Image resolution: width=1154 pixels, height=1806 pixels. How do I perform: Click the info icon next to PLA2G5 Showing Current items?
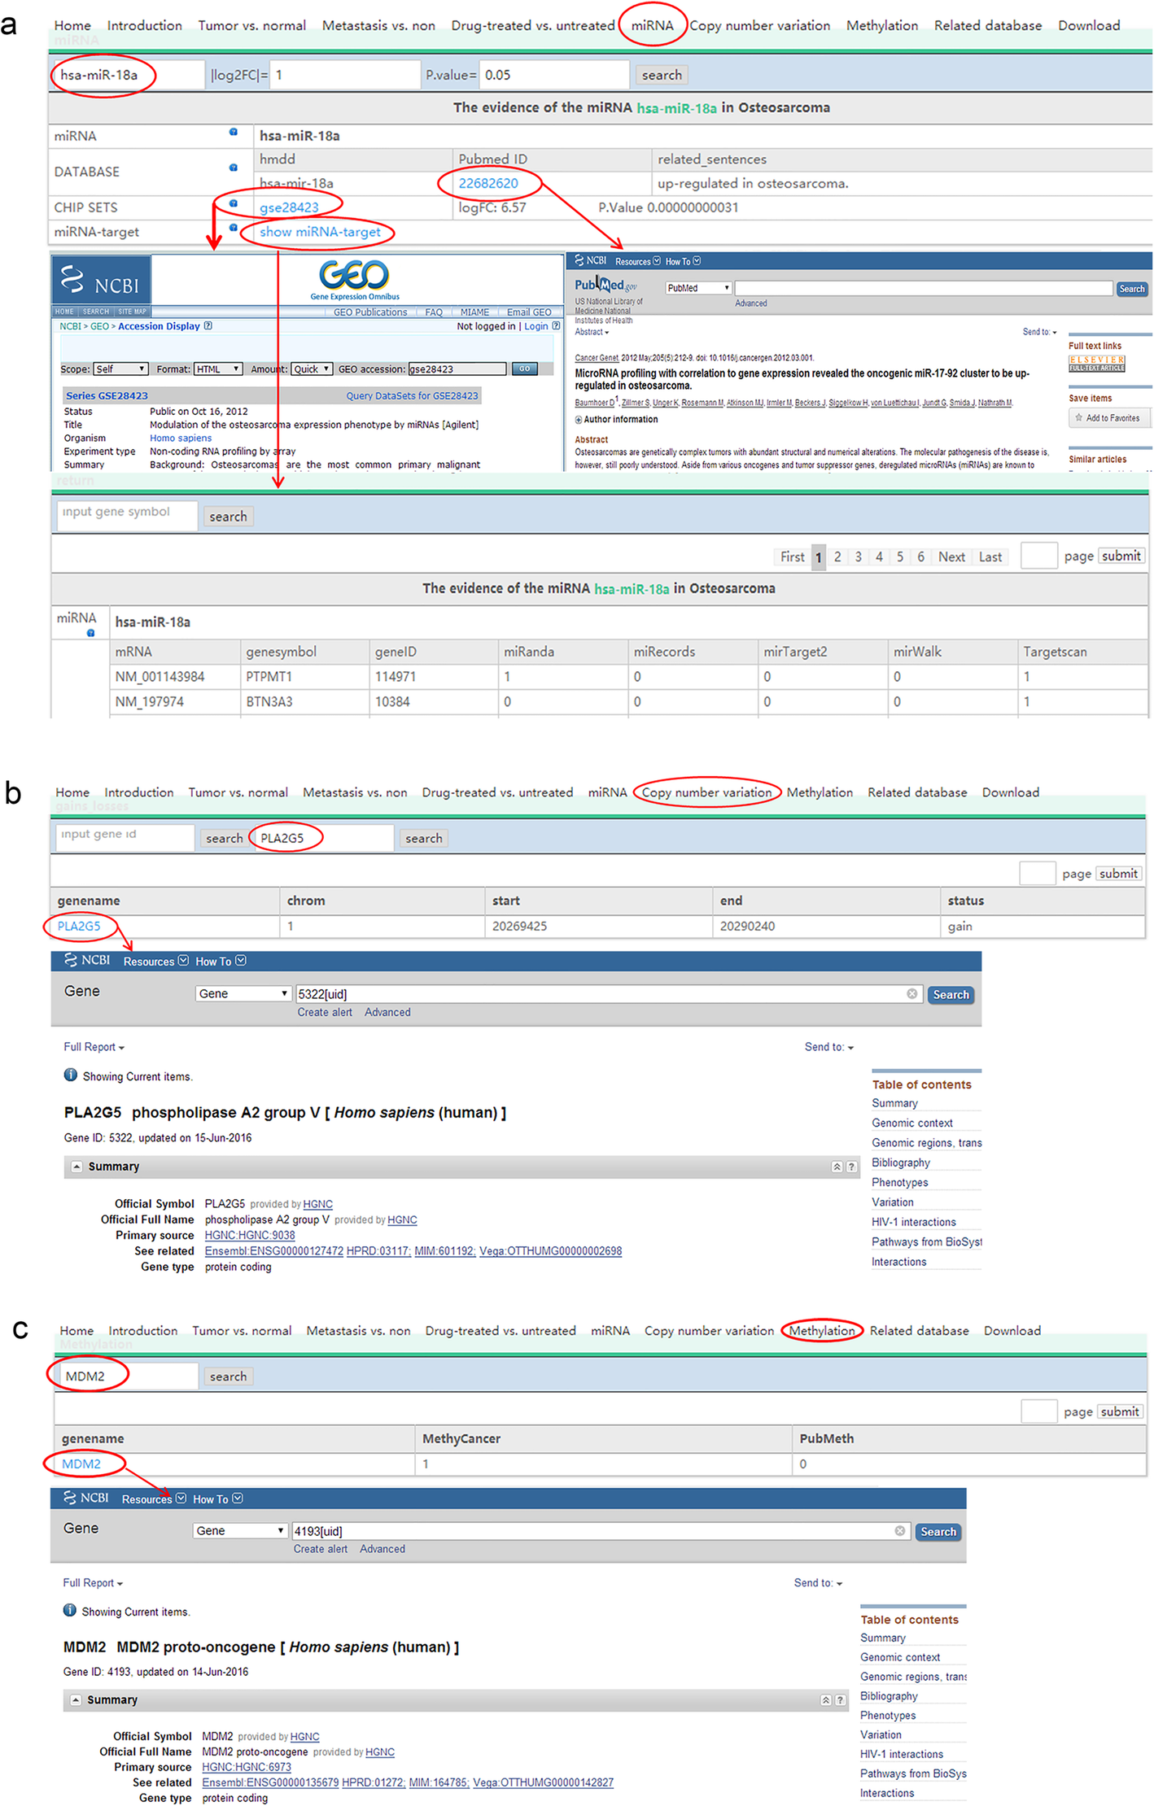point(71,1075)
